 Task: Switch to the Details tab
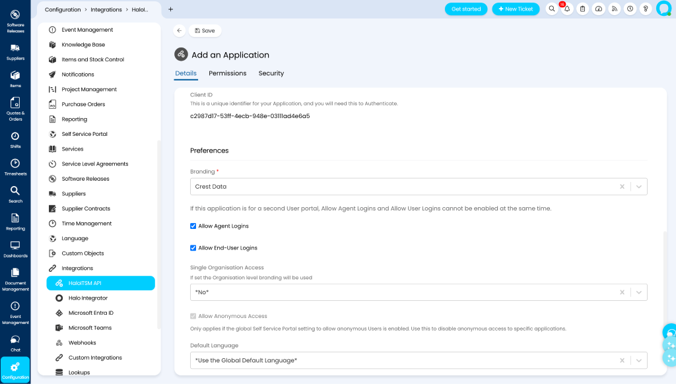click(x=186, y=73)
